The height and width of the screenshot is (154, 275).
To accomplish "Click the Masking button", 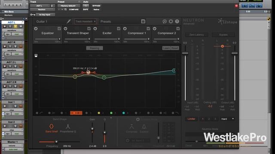I will (95, 48).
